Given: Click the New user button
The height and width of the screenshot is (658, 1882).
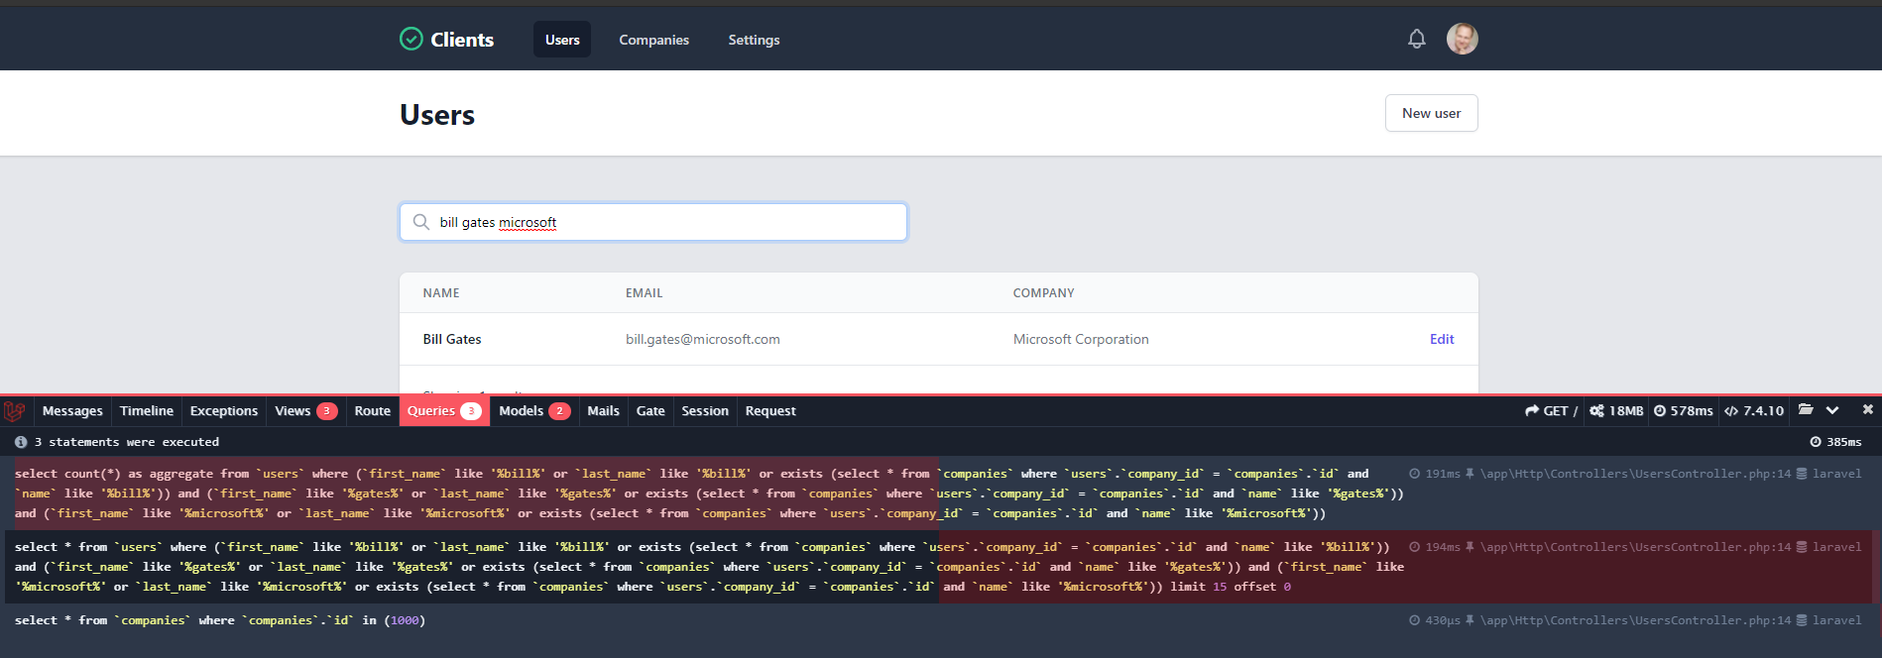Looking at the screenshot, I should tap(1431, 113).
